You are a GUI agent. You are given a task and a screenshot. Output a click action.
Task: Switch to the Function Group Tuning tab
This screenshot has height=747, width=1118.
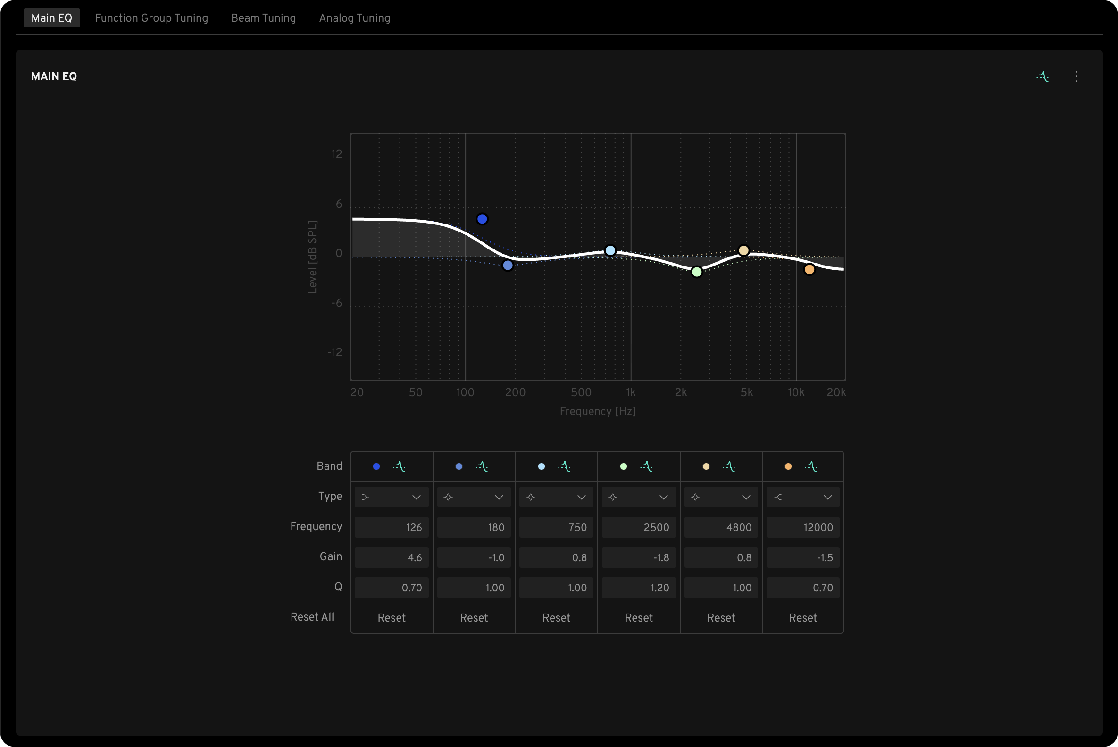(151, 18)
